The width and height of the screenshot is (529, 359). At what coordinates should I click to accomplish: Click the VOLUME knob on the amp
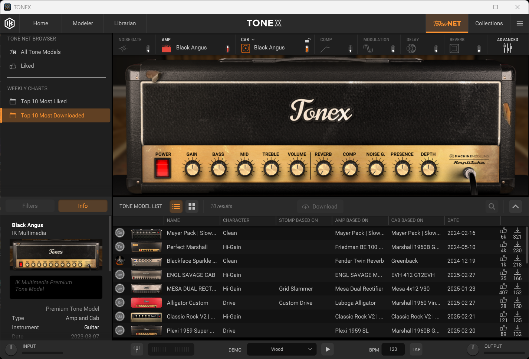click(297, 169)
